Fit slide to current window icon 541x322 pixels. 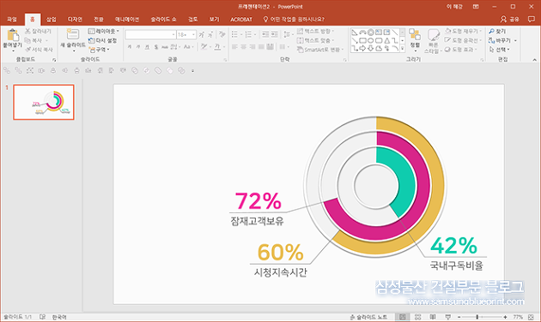[x=531, y=317]
